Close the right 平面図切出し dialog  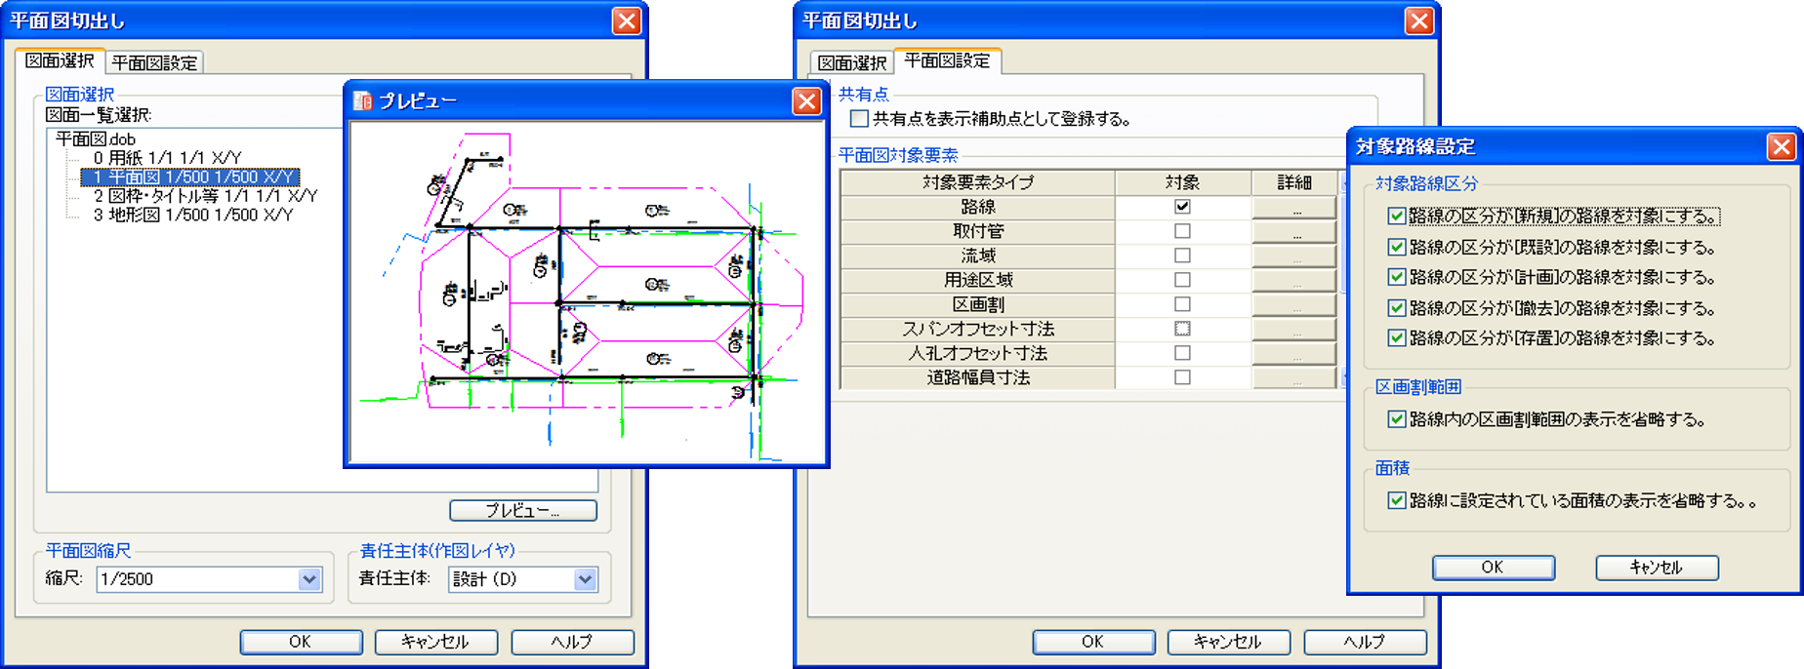pyautogui.click(x=1418, y=20)
